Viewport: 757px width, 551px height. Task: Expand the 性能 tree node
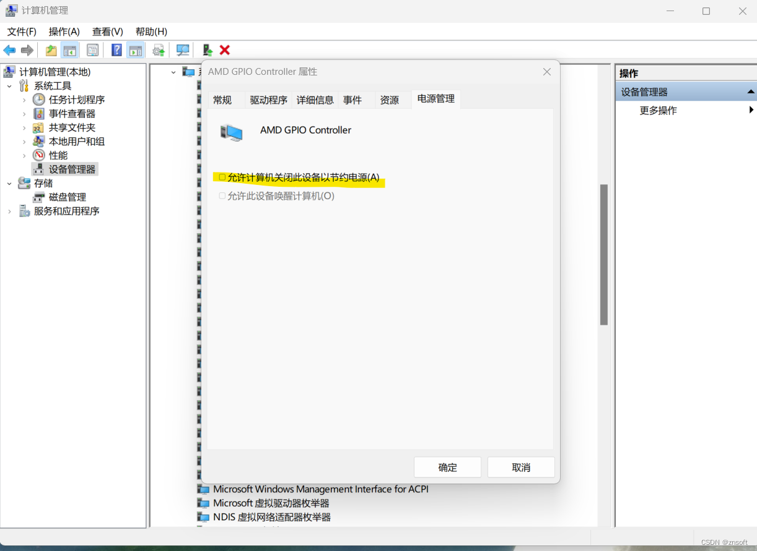(24, 155)
